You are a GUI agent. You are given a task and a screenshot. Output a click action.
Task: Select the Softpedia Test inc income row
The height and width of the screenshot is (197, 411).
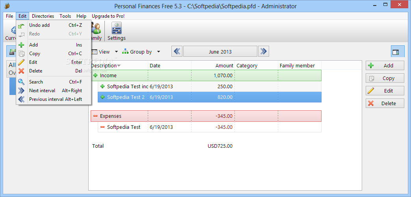pos(209,86)
